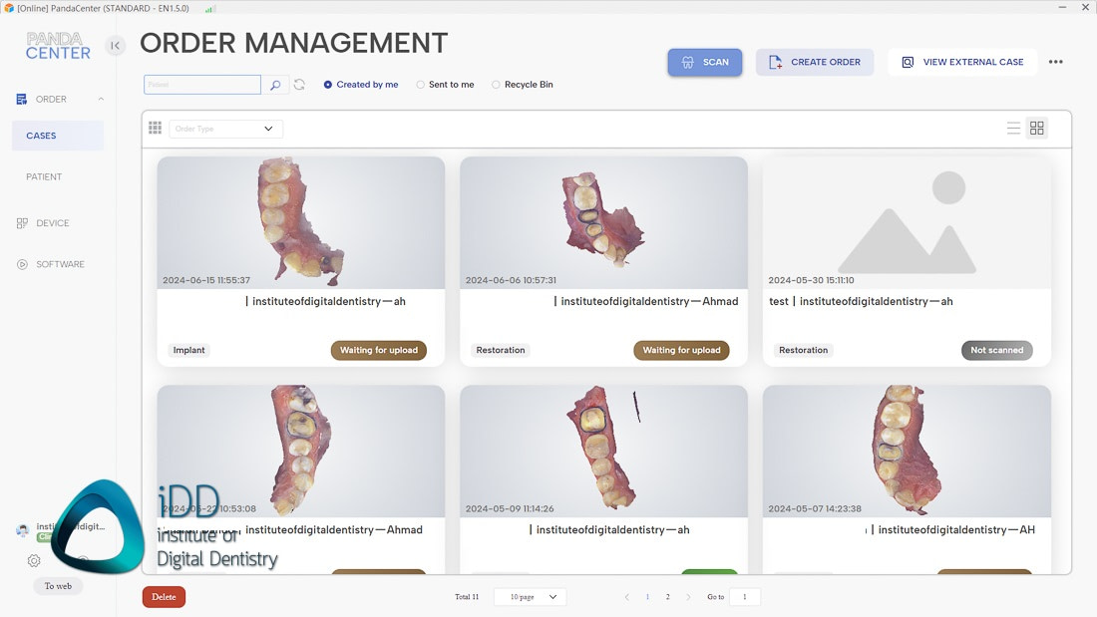1097x617 pixels.
Task: Click the waffle grid icon beside Order Type
Action: (155, 128)
